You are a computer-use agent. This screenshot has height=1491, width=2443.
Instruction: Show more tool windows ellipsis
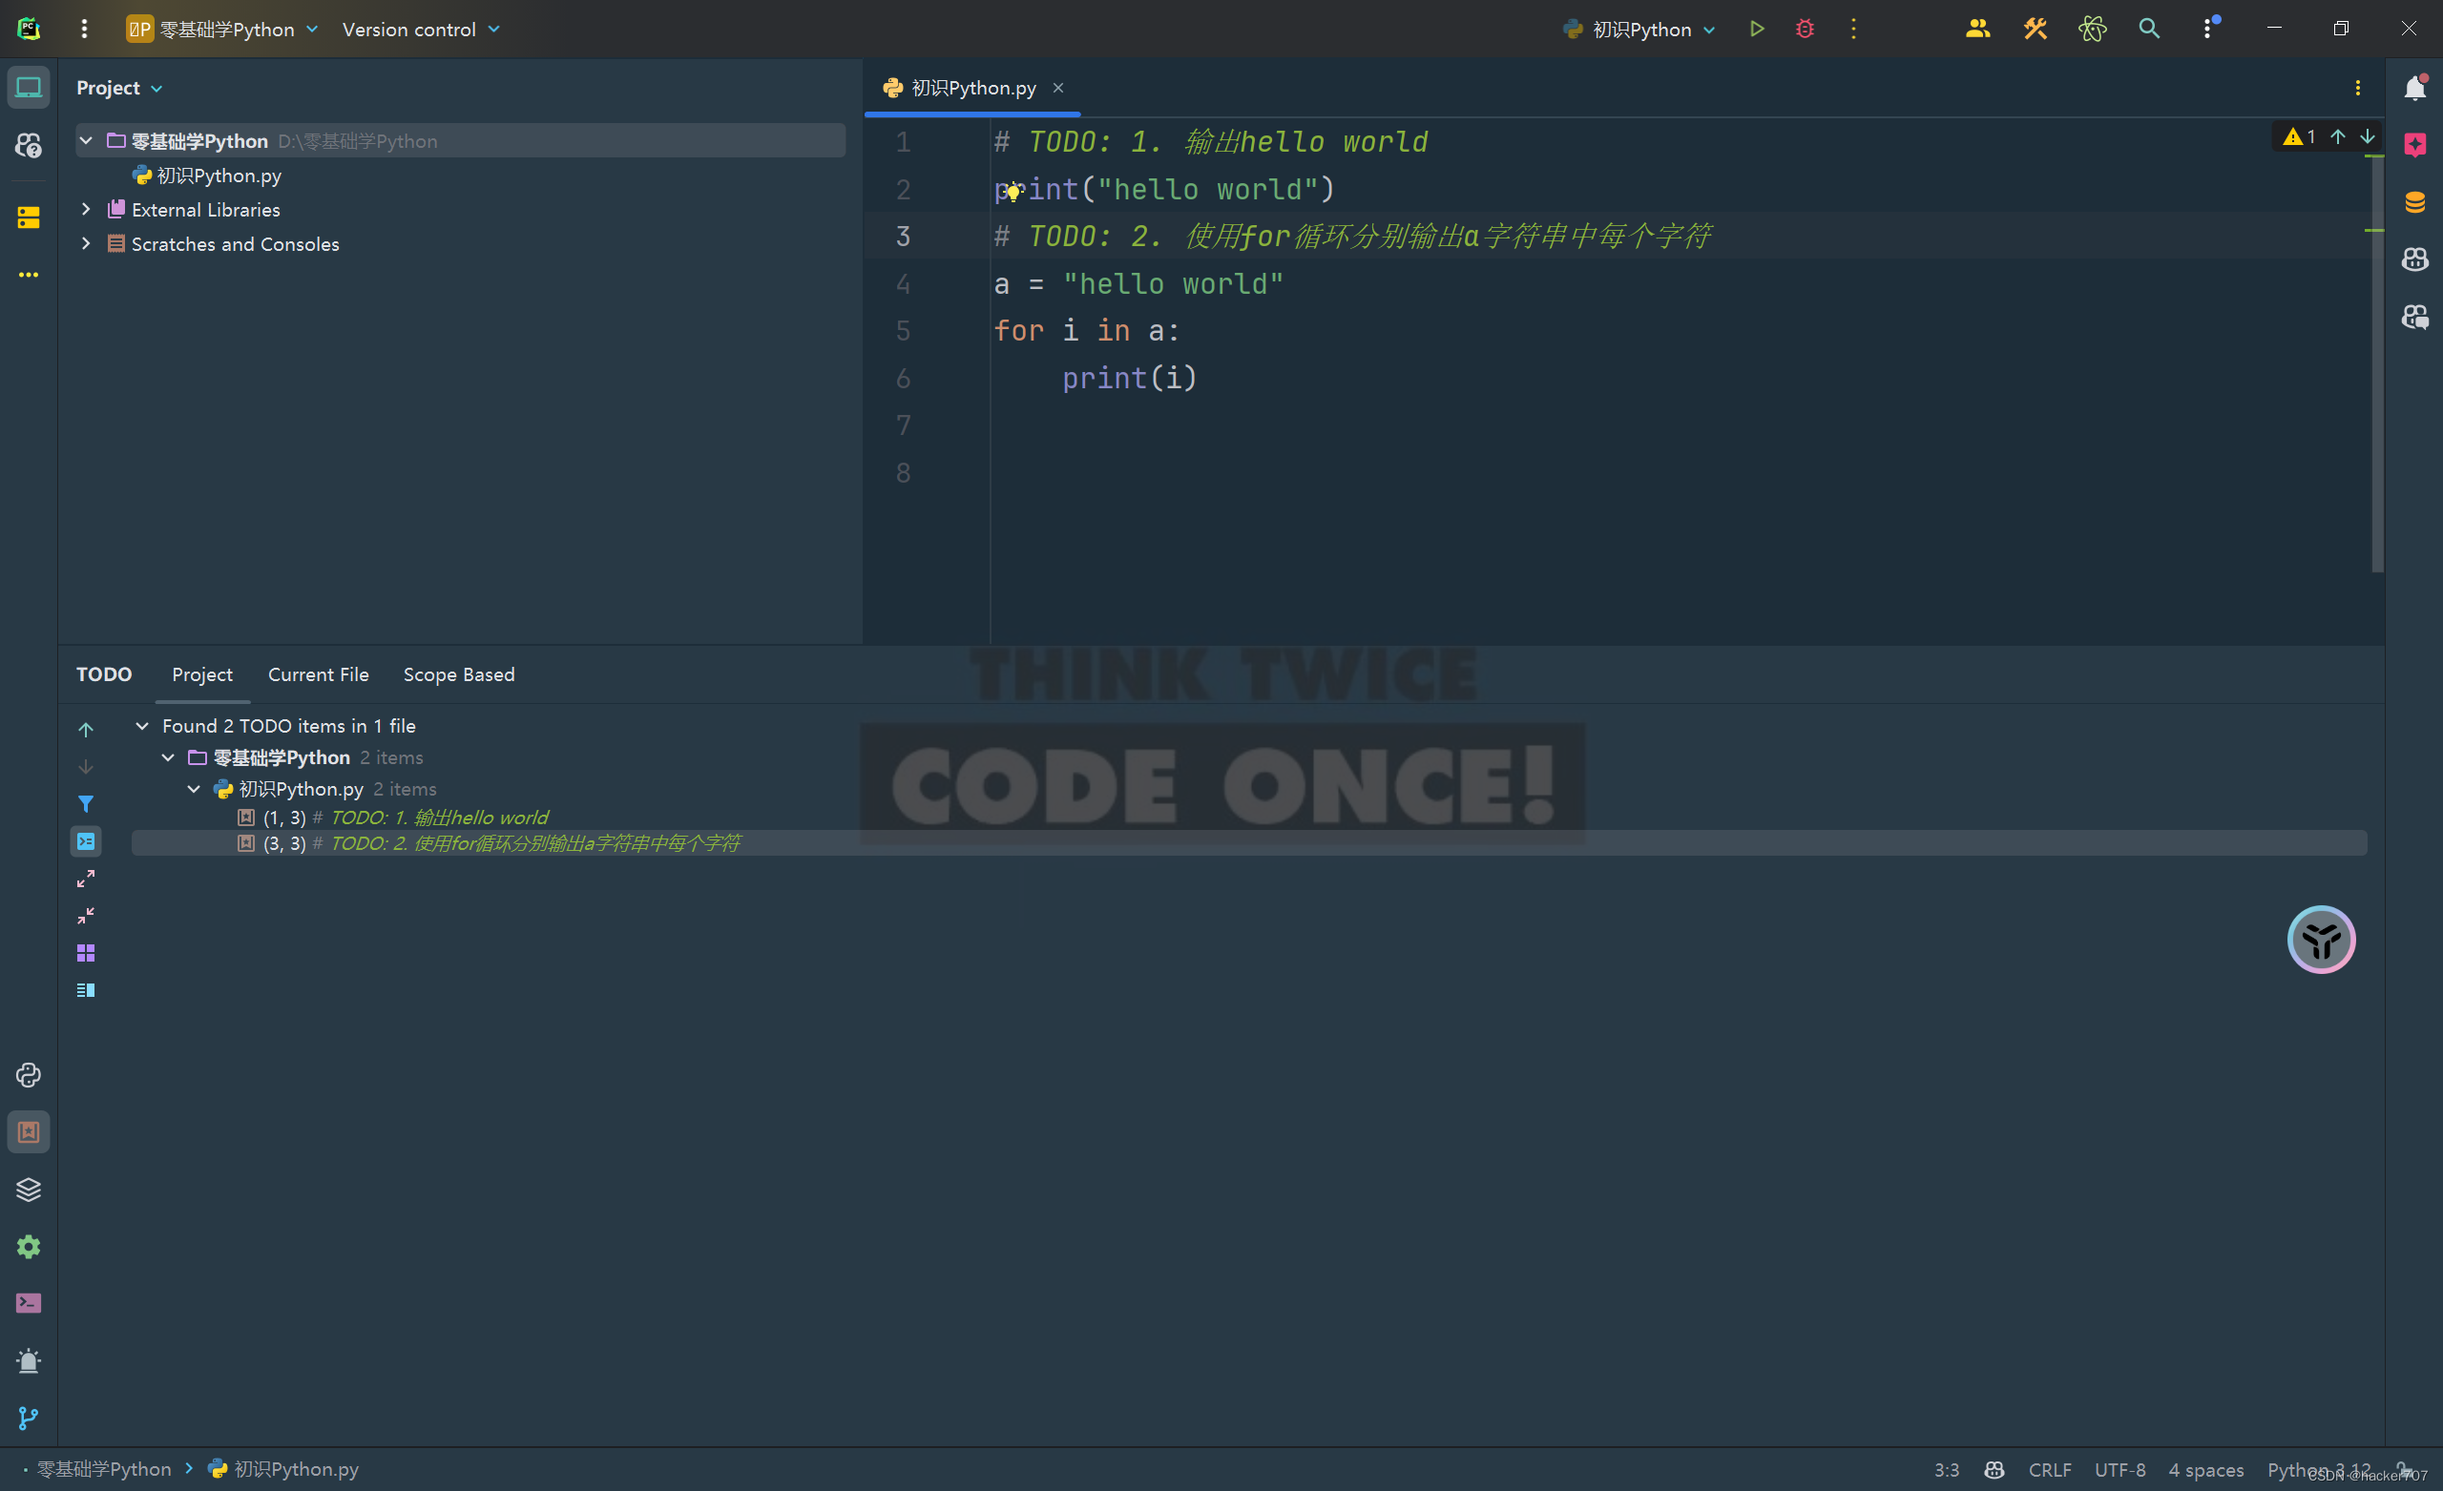29,275
